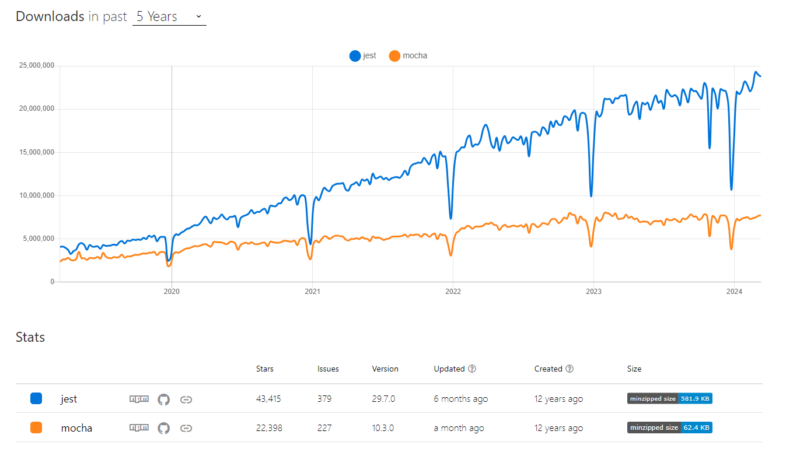
Task: Open the GitHub repository icon for mocha
Action: coord(164,428)
